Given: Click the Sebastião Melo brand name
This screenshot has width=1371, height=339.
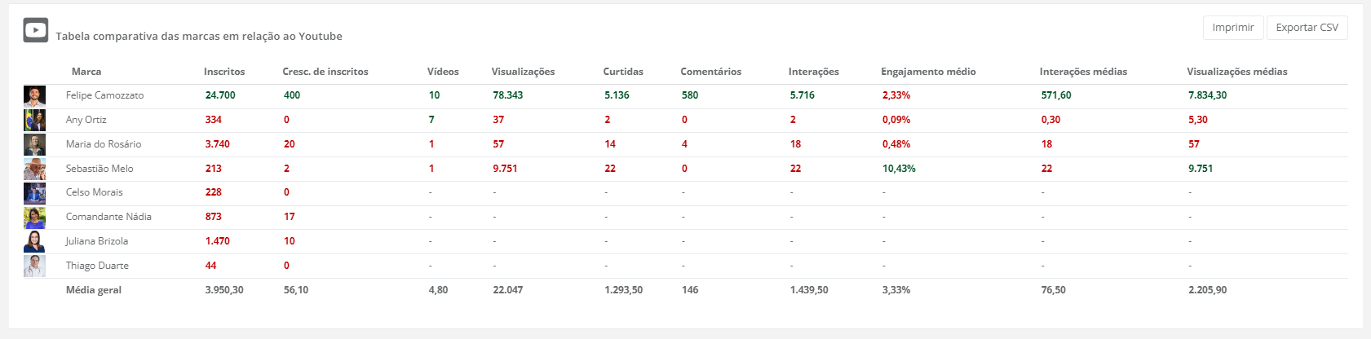Looking at the screenshot, I should pos(100,169).
